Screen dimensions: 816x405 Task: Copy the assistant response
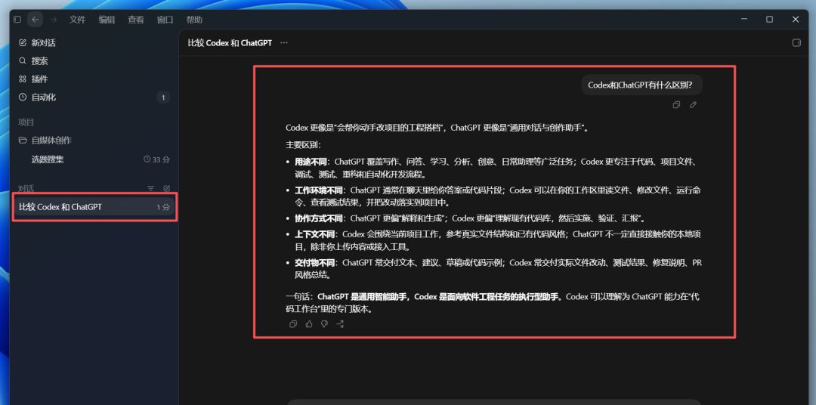point(293,324)
